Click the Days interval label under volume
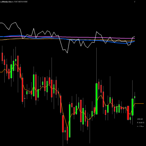 click(x=140, y=126)
